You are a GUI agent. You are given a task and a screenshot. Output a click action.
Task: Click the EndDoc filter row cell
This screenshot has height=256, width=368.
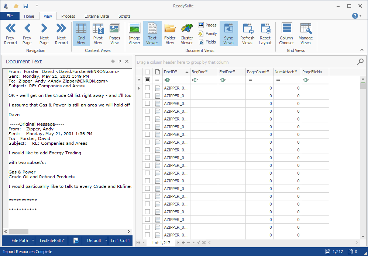(232, 80)
